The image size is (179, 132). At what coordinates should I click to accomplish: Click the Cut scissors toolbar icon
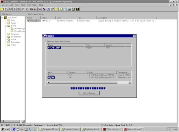[15, 9]
